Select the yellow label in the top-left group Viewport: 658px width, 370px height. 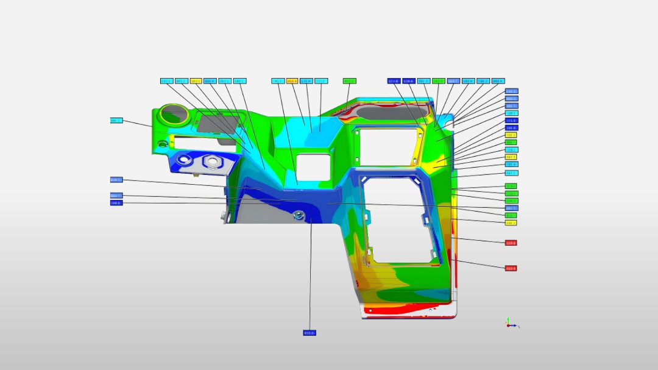[x=196, y=80]
